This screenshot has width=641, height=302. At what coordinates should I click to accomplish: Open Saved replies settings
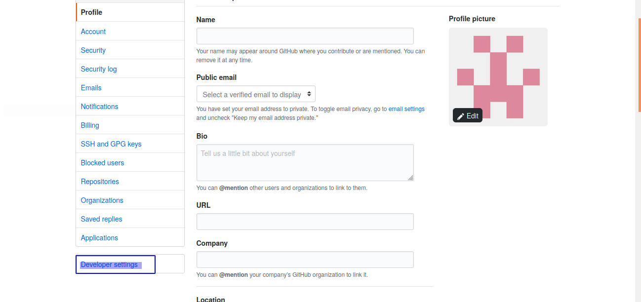pos(102,219)
